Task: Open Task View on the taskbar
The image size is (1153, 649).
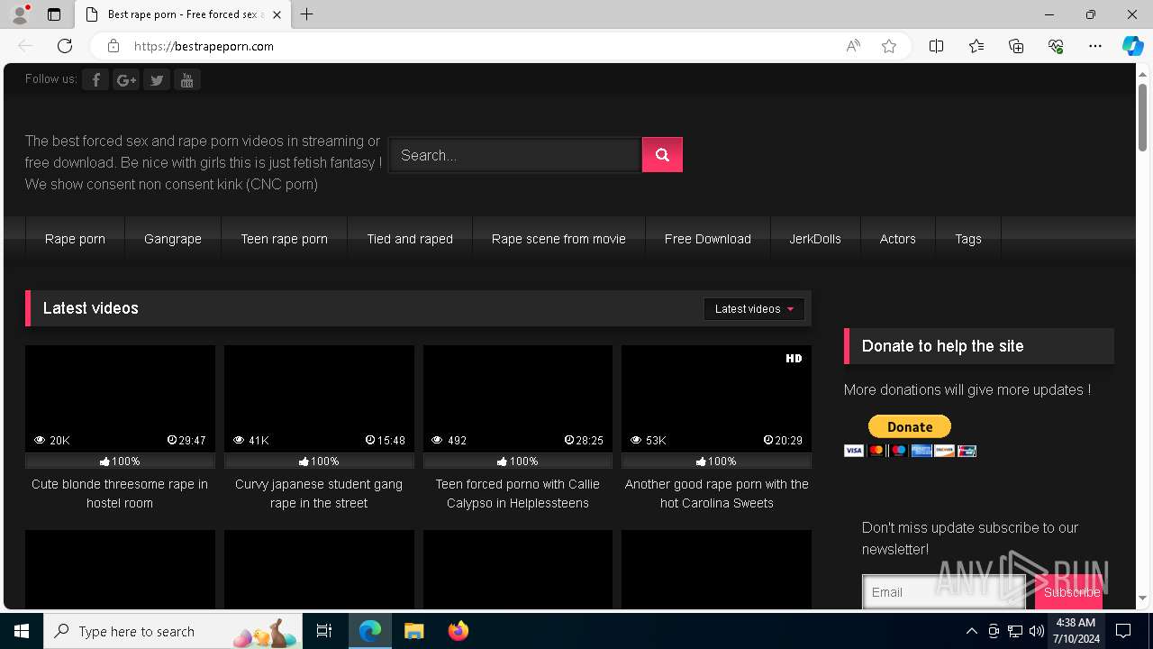Action: [324, 631]
